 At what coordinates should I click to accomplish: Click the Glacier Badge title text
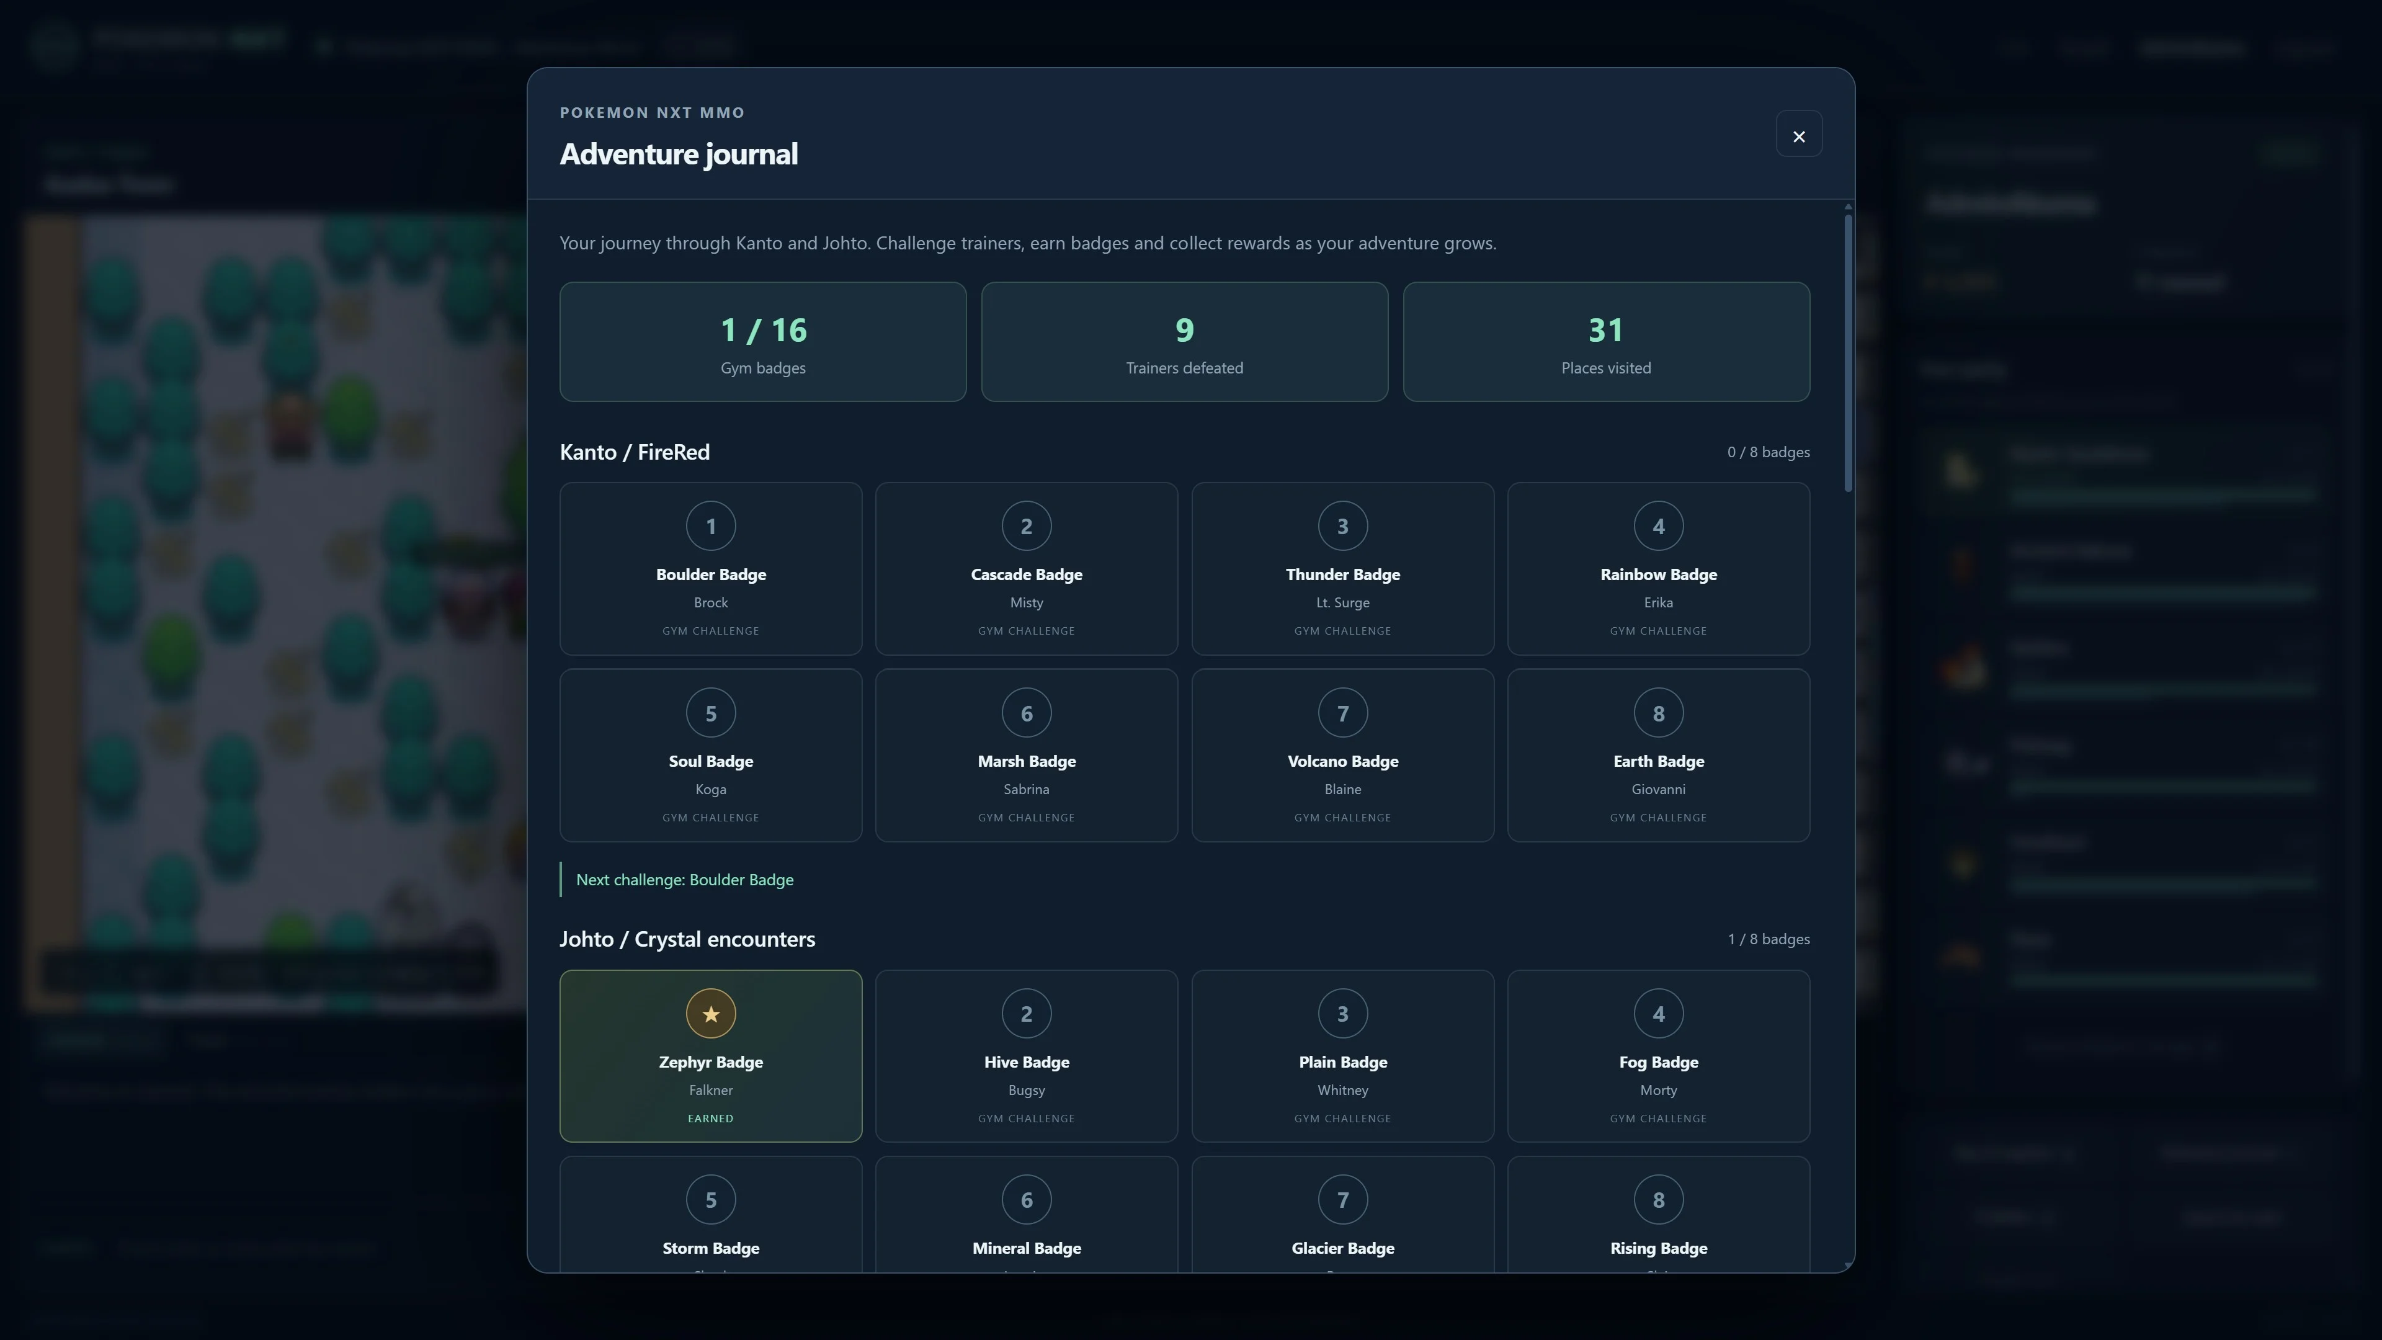coord(1342,1248)
